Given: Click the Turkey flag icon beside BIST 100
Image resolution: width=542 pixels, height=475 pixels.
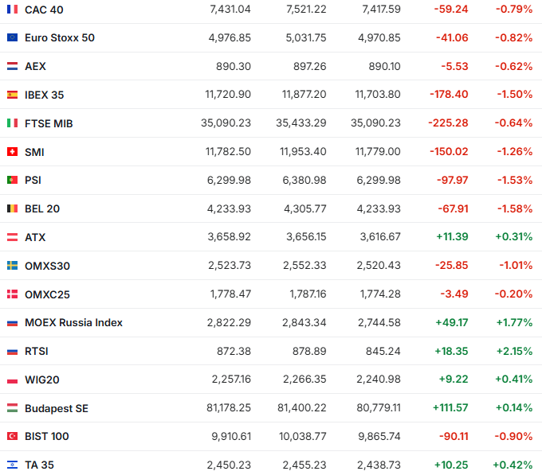Looking at the screenshot, I should pyautogui.click(x=12, y=436).
